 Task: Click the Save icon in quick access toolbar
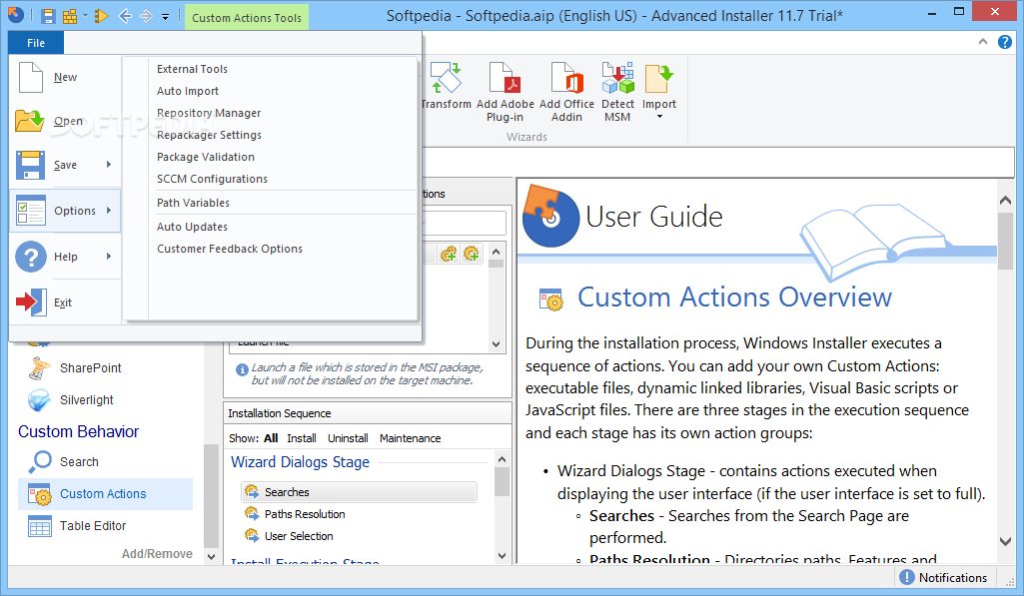(48, 16)
